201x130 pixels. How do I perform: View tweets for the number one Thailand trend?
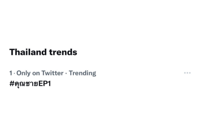(30, 84)
